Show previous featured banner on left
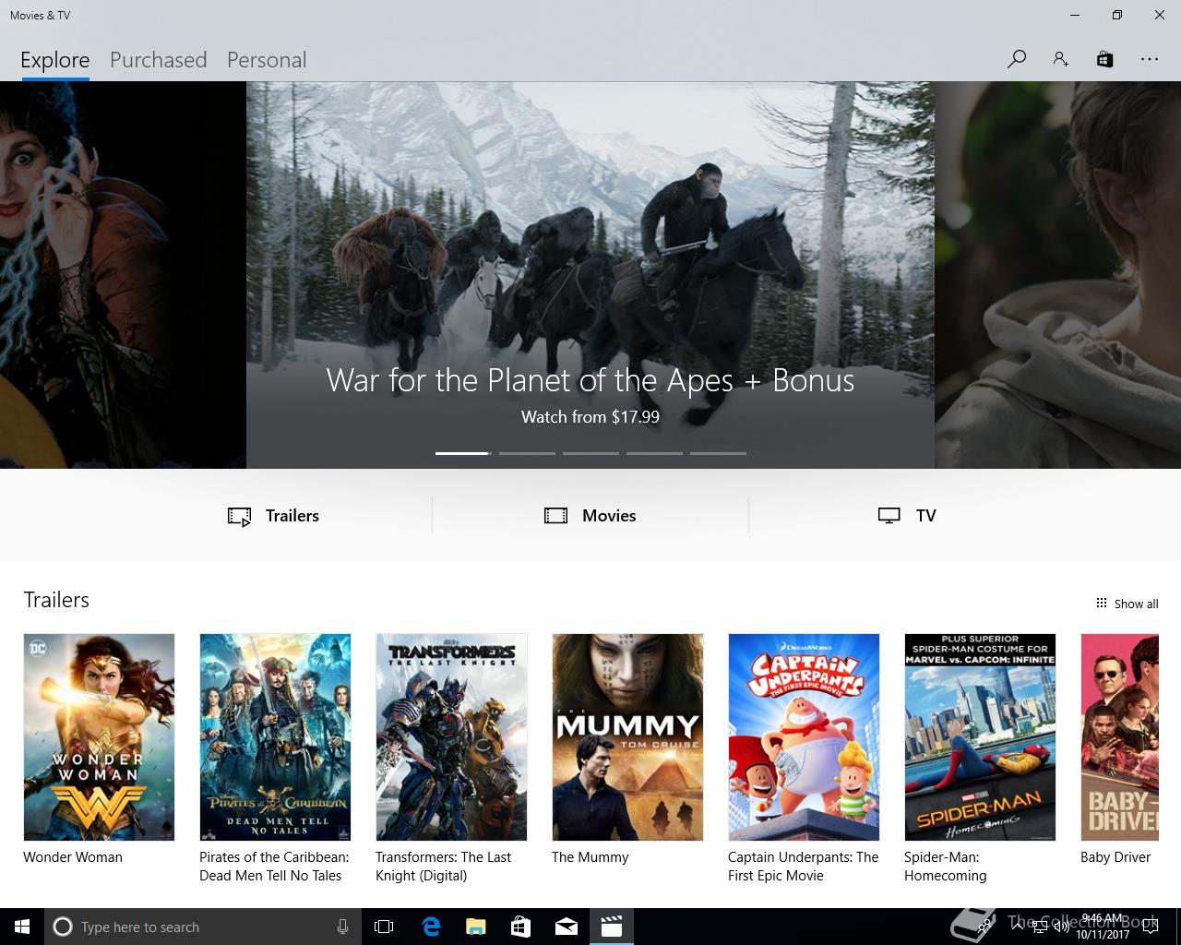 (123, 275)
